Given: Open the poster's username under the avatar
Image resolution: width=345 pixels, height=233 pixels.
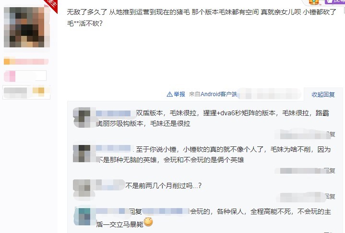Looking at the screenshot, I should (x=26, y=61).
